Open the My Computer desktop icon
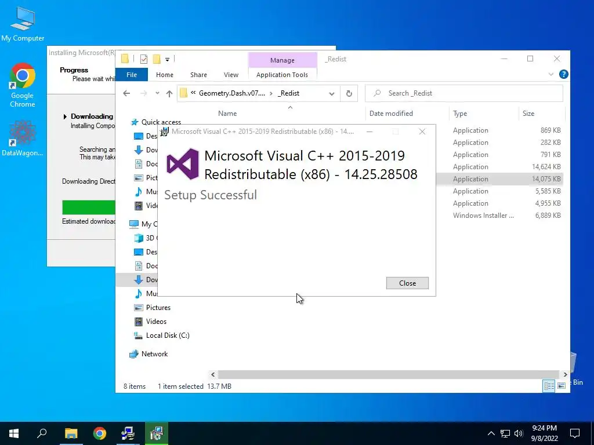Image resolution: width=594 pixels, height=445 pixels. [x=23, y=24]
